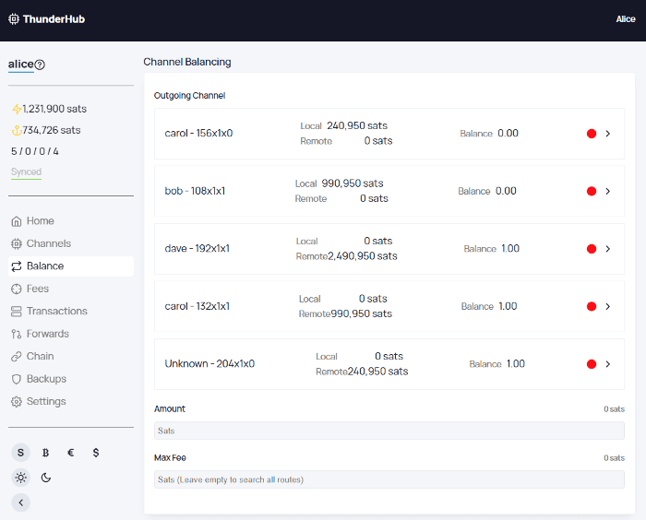Expand the Unknown - 204x1x0 channel chevron
This screenshot has width=646, height=520.
point(607,364)
